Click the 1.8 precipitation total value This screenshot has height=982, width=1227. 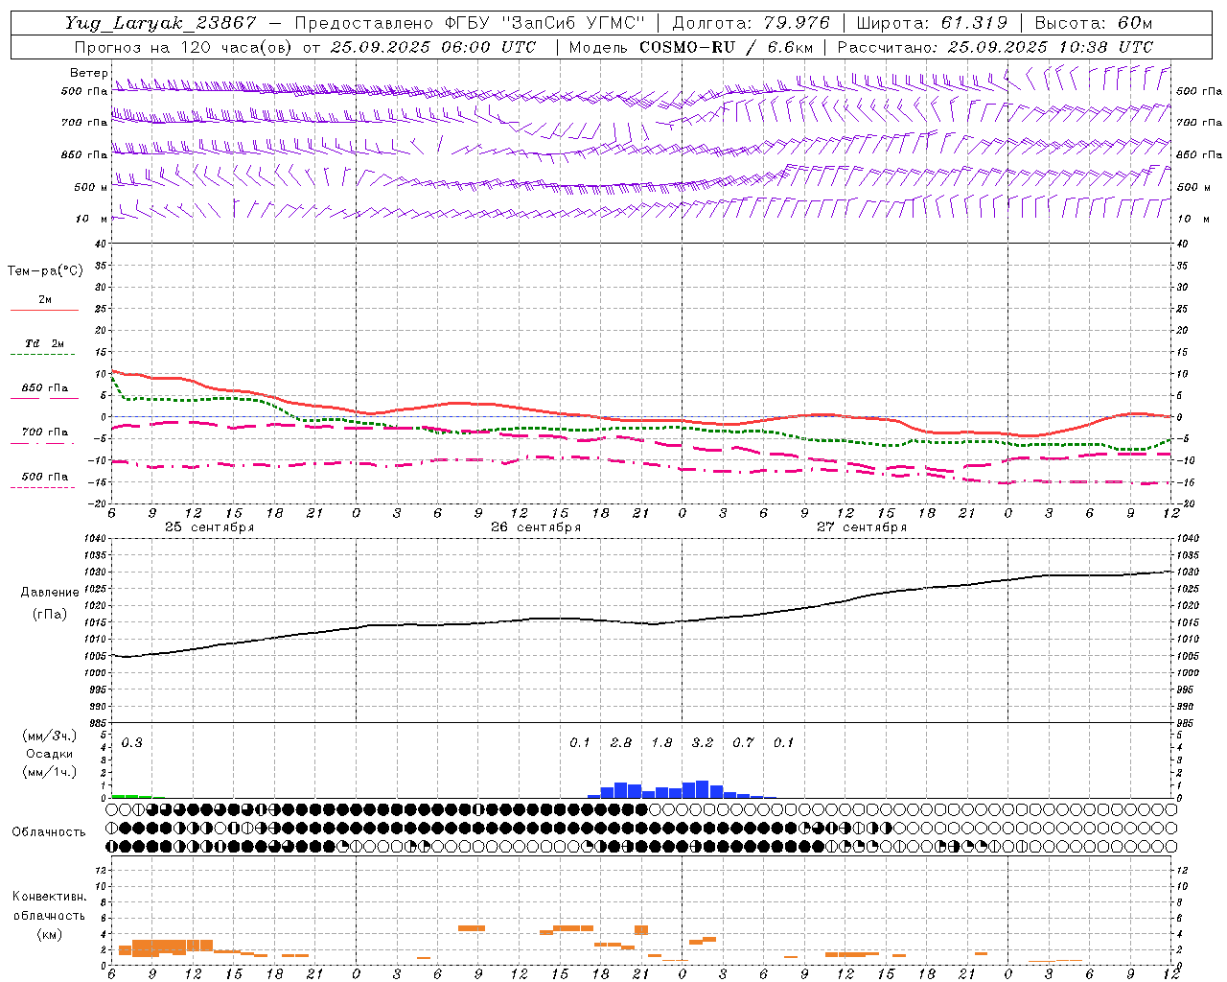pos(661,742)
